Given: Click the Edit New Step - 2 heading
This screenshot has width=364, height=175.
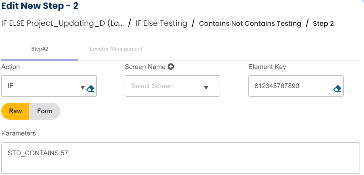Looking at the screenshot, I should click(40, 6).
